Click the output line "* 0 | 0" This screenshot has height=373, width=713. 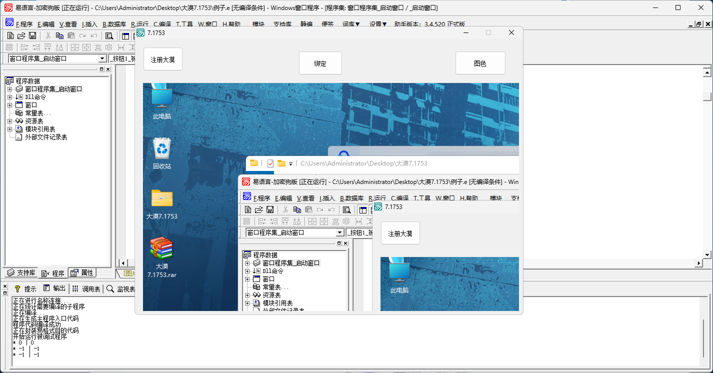pos(23,343)
